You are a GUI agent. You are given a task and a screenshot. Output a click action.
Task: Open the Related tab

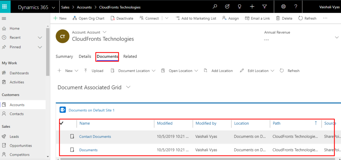[130, 56]
